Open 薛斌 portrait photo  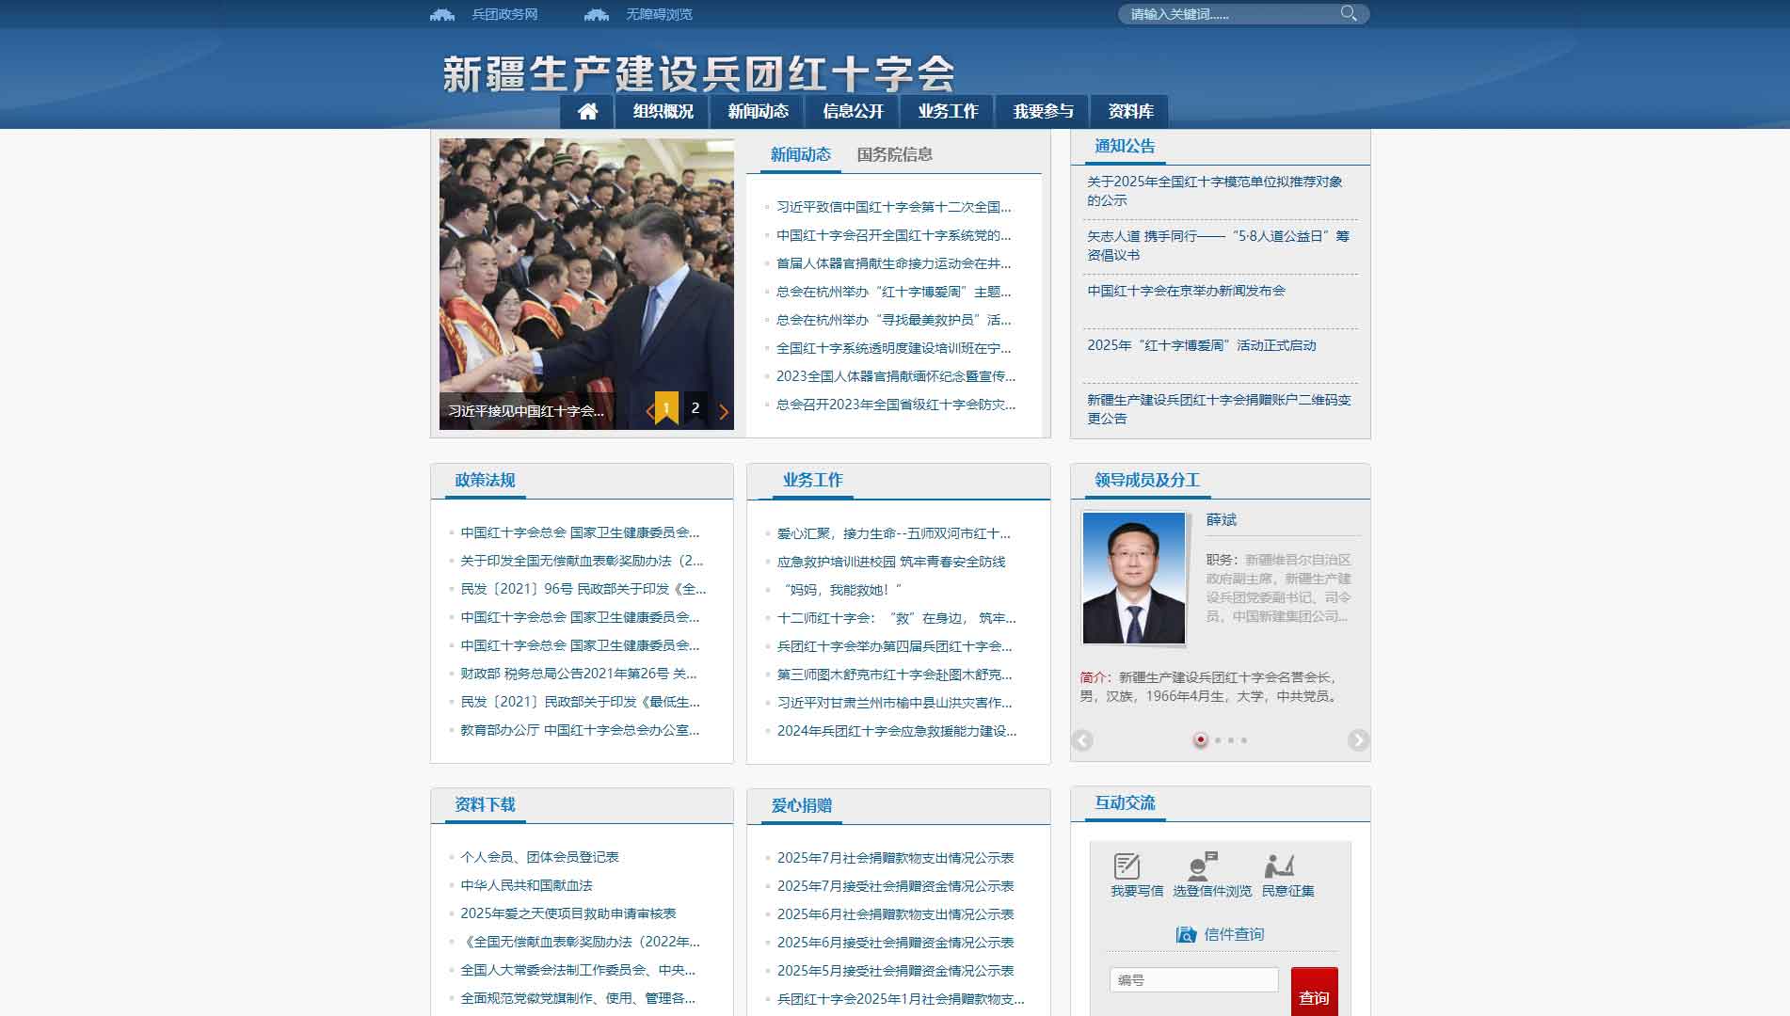click(x=1134, y=578)
